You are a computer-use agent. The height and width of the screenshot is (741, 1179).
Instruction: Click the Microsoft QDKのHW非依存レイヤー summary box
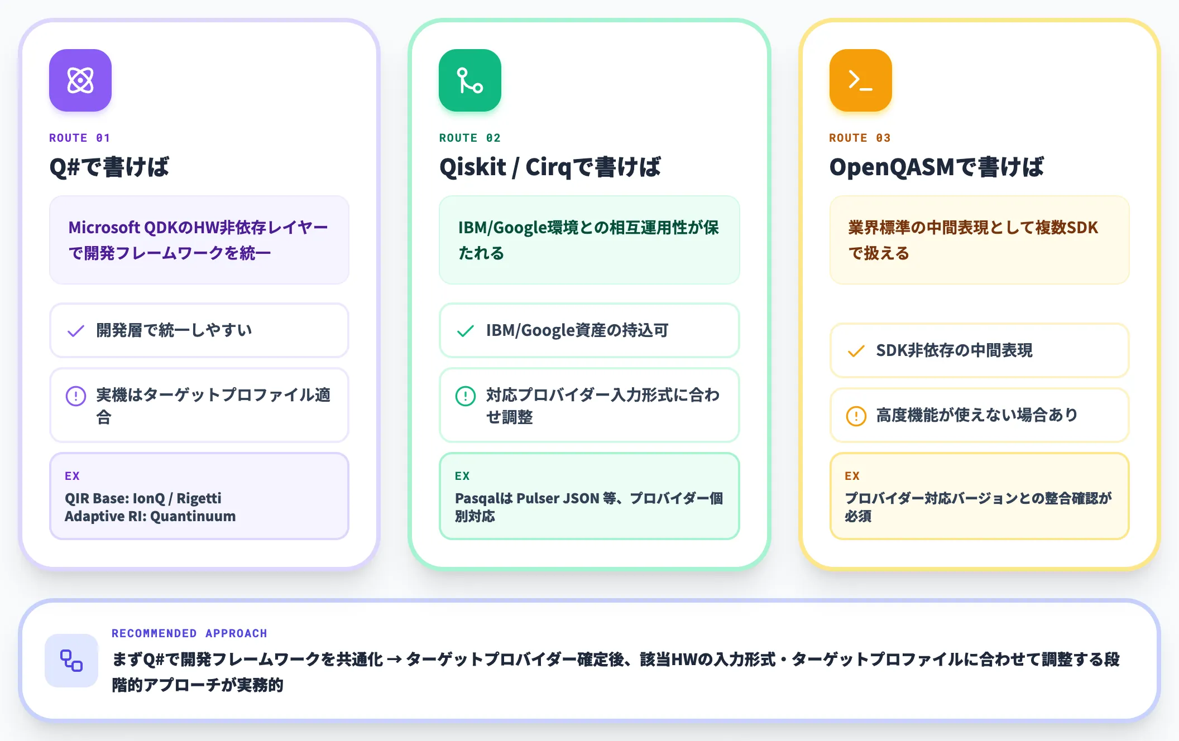pos(199,240)
